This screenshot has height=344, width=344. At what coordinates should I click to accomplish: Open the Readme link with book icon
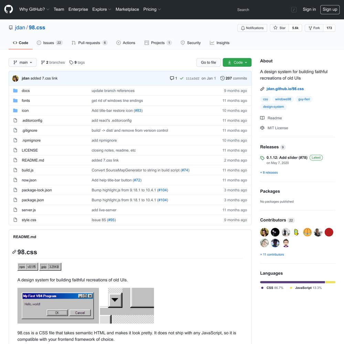point(271,118)
